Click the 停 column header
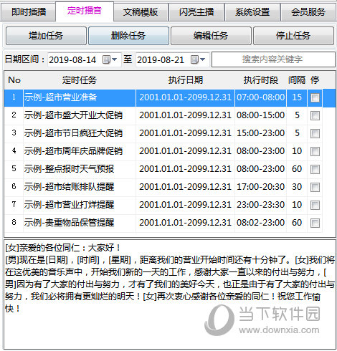This screenshot has height=351, width=337. pyautogui.click(x=315, y=80)
